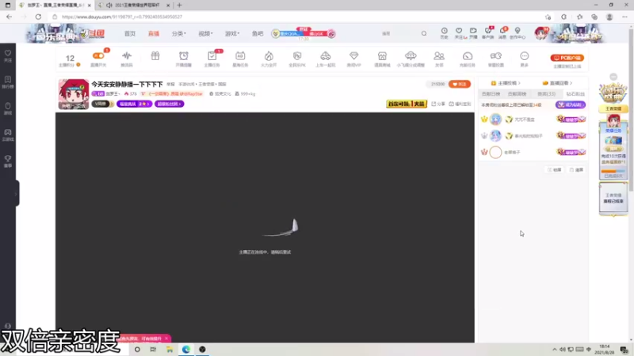
Task: Select 直播 in top navigation
Action: (x=154, y=33)
